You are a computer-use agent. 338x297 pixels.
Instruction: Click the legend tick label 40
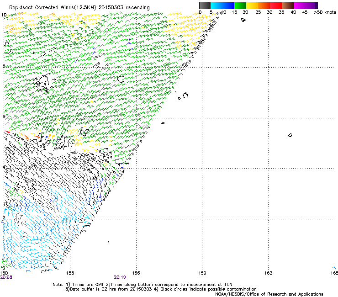pos(293,12)
